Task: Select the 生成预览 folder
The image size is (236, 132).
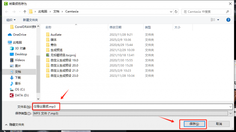Action: 54,50
